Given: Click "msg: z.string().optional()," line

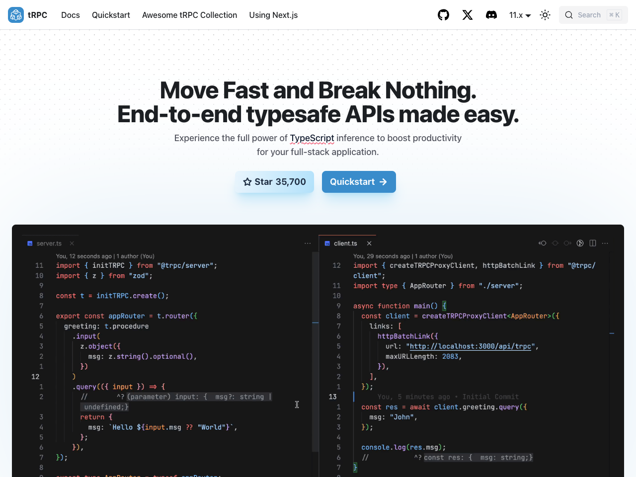Looking at the screenshot, I should pyautogui.click(x=143, y=356).
